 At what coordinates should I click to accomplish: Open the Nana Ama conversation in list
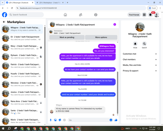click(x=22, y=103)
